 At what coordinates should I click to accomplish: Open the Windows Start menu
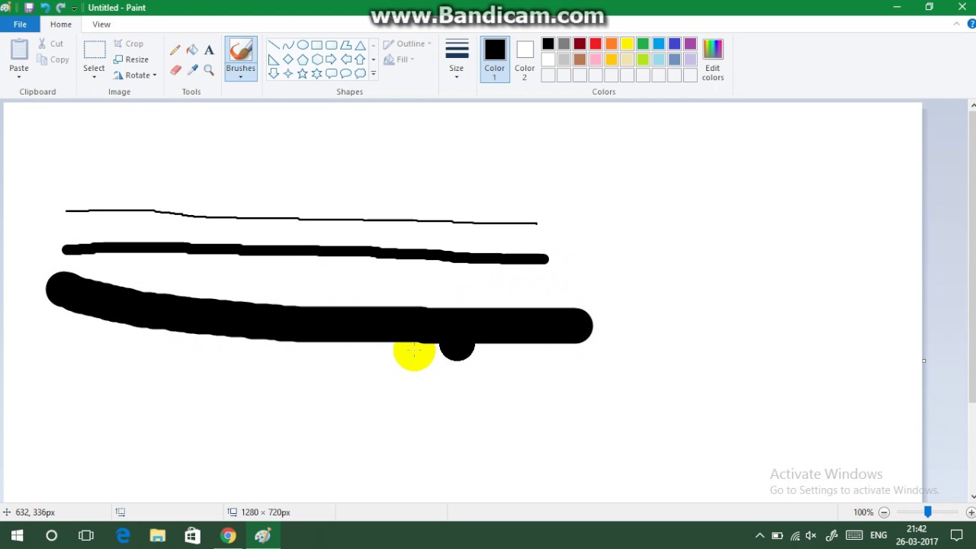point(17,535)
